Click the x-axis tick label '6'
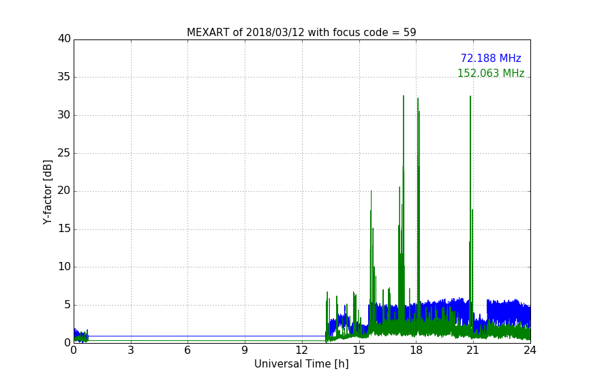The width and height of the screenshot is (589, 392). (x=187, y=350)
